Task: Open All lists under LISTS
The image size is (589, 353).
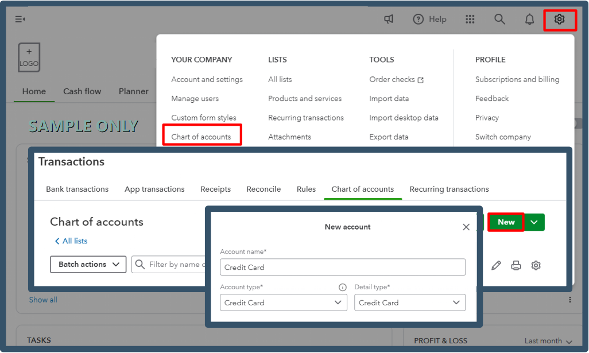Action: [280, 80]
